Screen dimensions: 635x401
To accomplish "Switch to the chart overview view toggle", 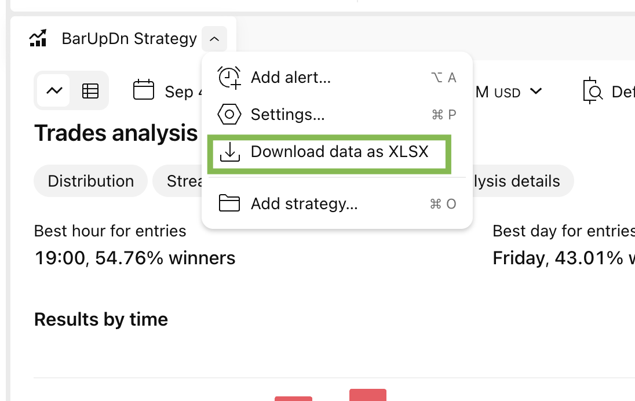I will tap(54, 90).
